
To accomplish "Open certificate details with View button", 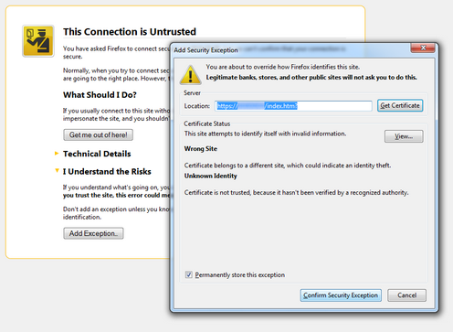I will coord(404,136).
